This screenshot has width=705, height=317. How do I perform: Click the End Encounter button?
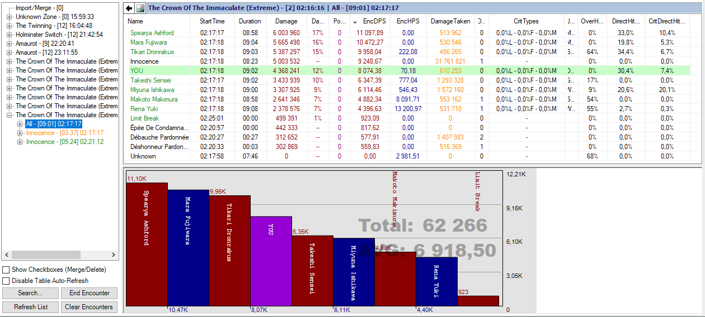[89, 293]
